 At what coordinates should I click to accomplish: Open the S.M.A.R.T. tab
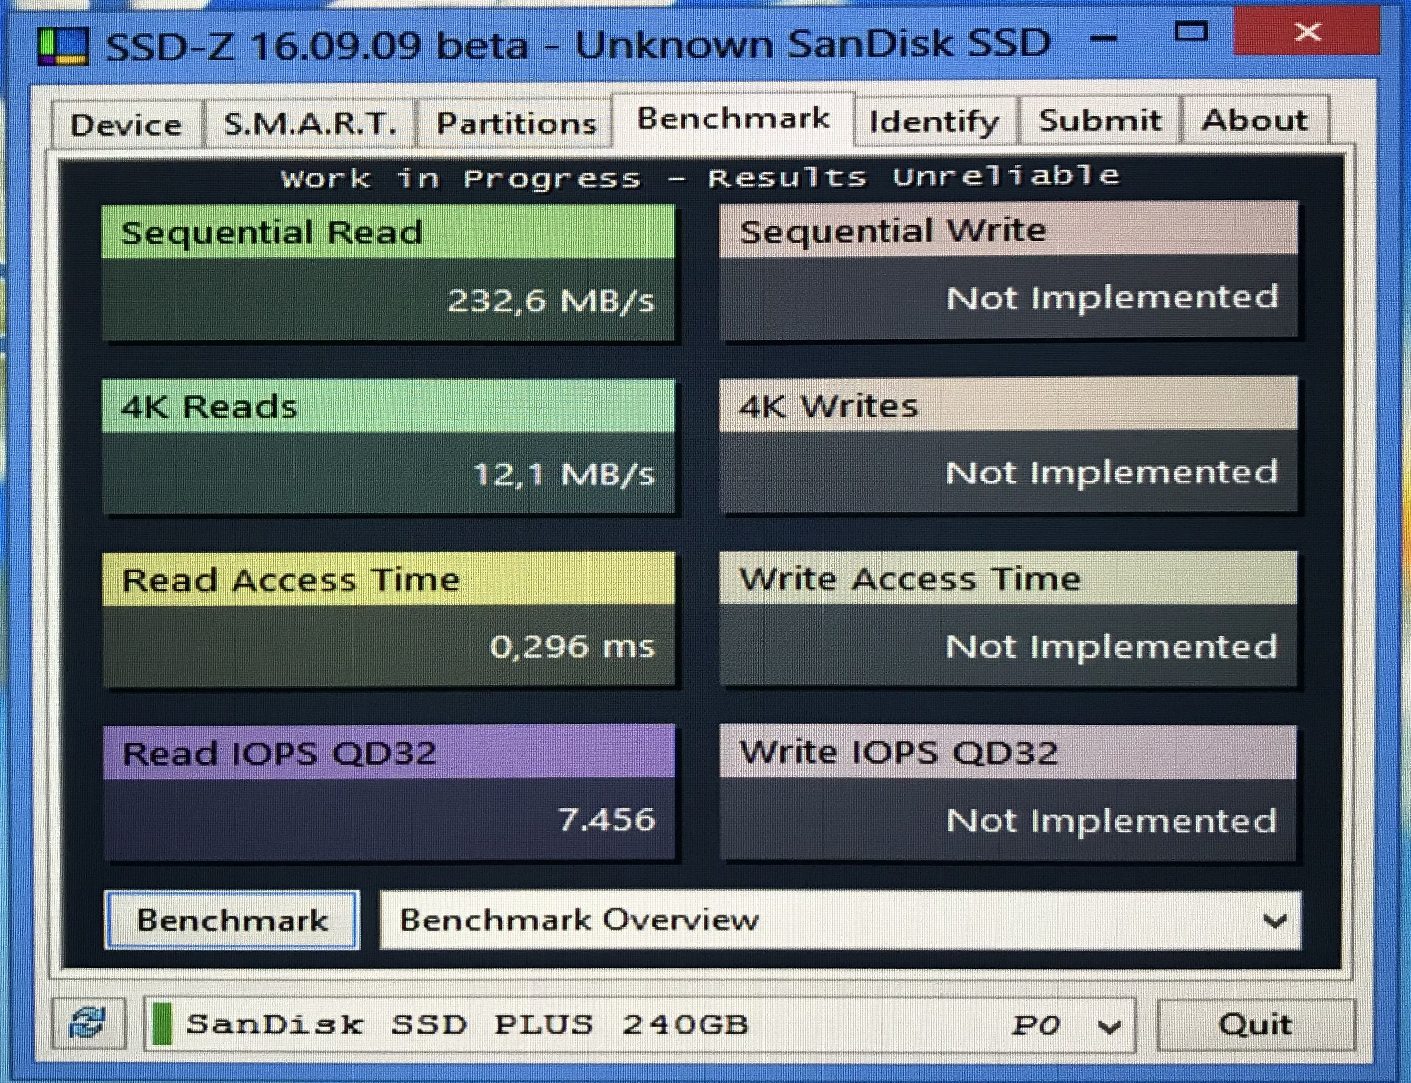coord(310,122)
